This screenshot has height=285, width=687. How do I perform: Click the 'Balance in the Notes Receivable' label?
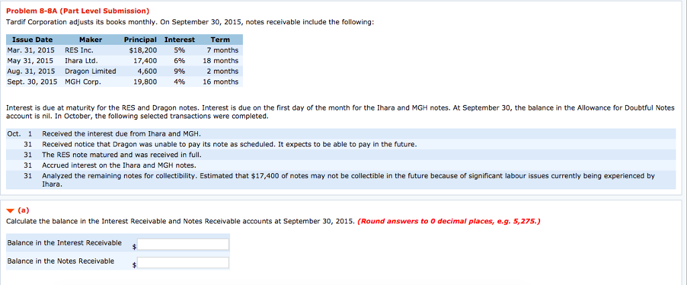point(60,261)
